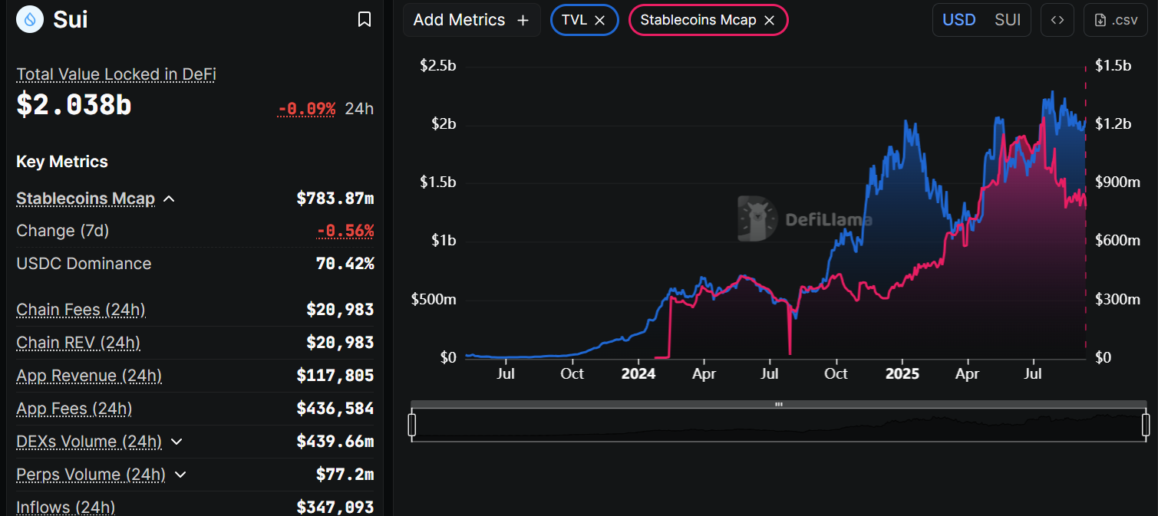
Task: Click the $2.038b TVL value
Action: tap(74, 107)
